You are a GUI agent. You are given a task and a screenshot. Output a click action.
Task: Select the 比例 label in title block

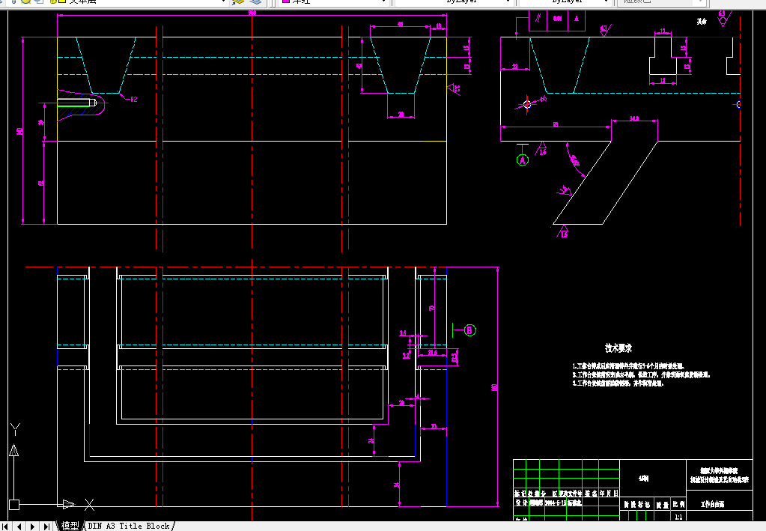678,505
